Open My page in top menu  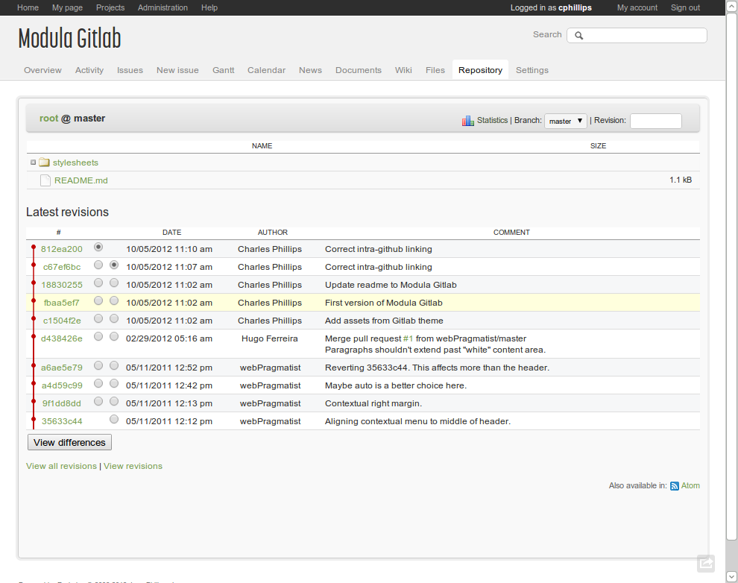pyautogui.click(x=67, y=7)
